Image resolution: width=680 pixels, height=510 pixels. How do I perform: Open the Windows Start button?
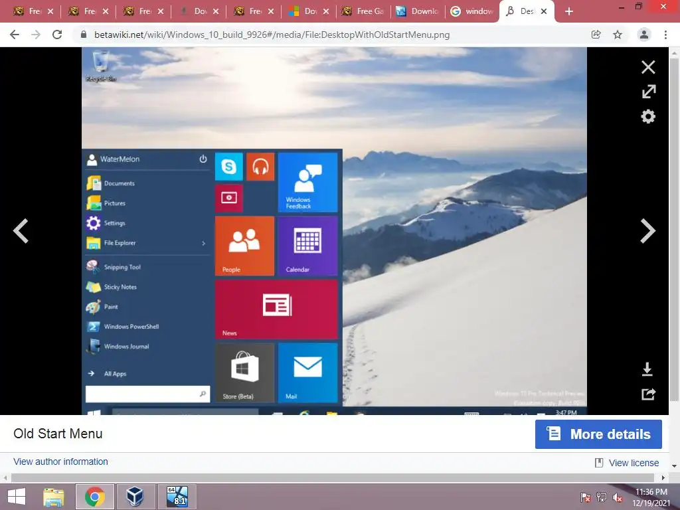(x=17, y=497)
